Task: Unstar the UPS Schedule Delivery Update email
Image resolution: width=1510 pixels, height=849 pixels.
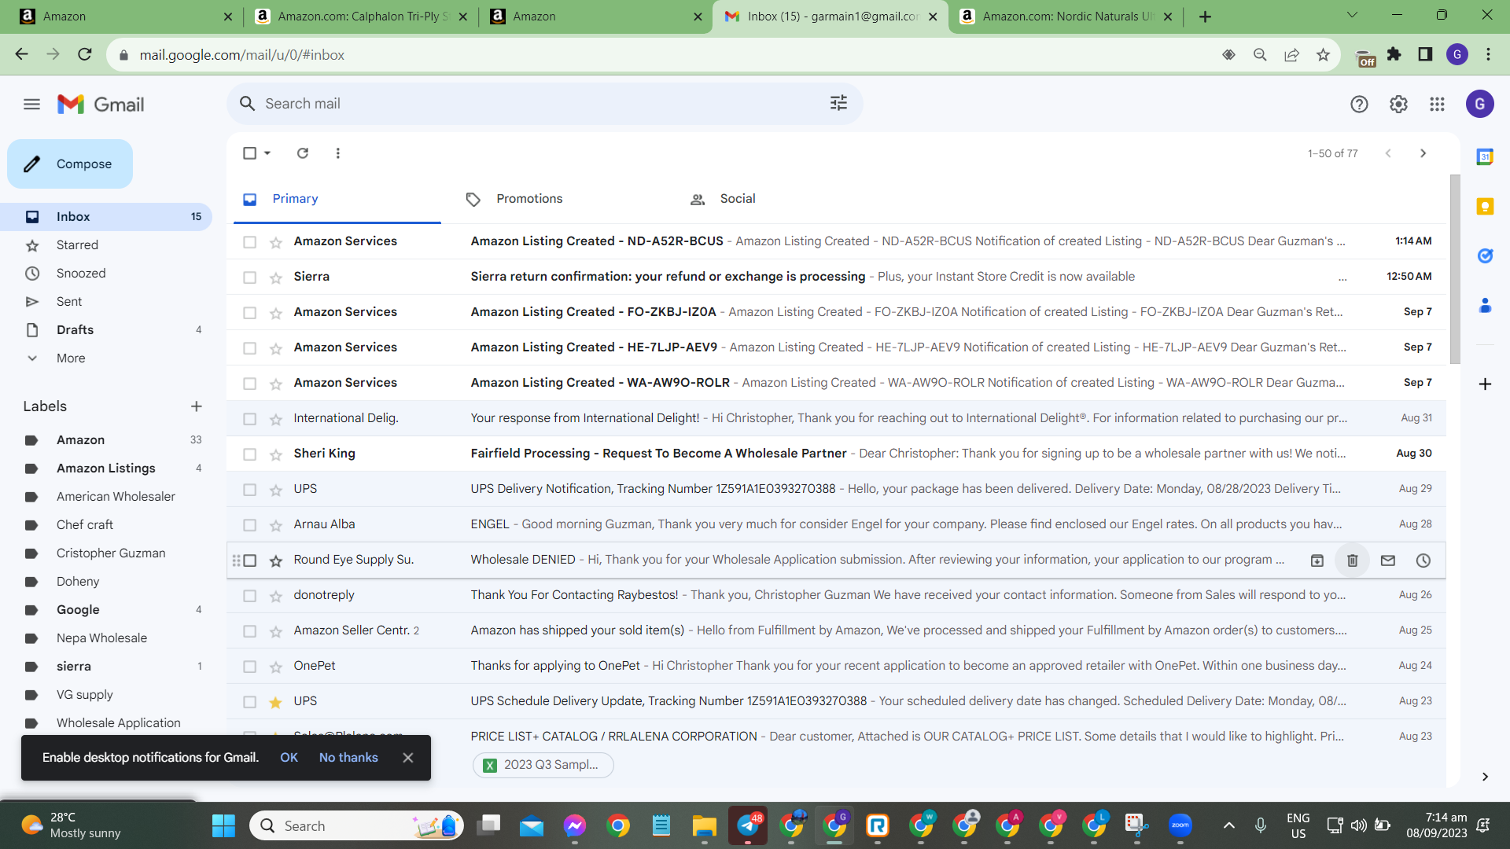Action: pos(276,702)
